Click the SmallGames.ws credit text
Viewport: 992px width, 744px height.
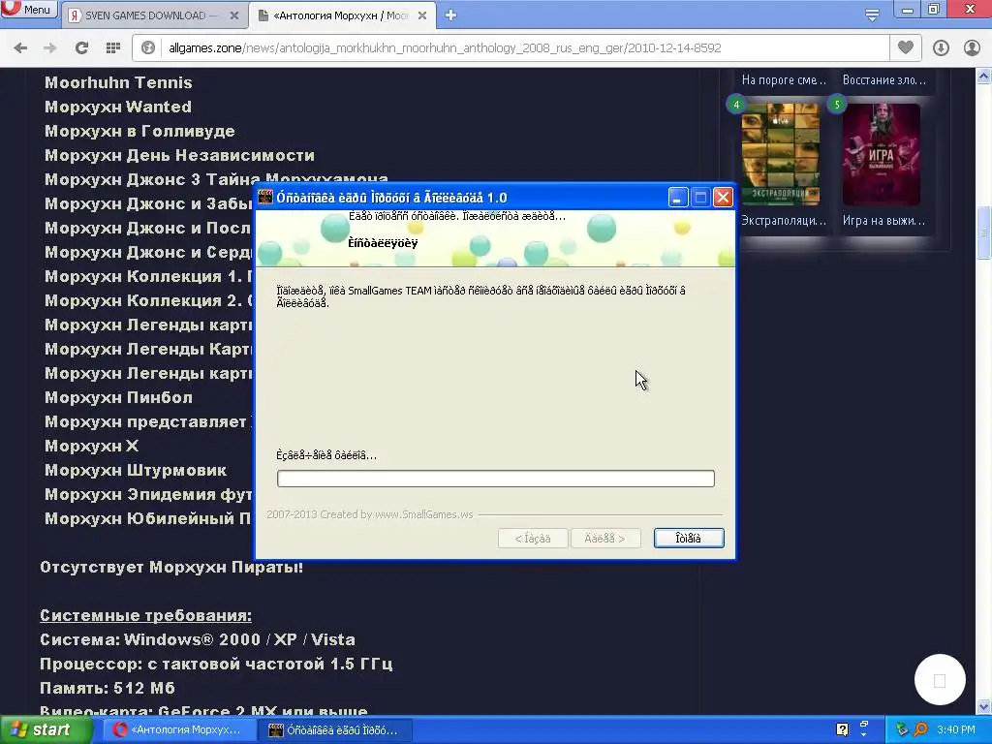(369, 514)
